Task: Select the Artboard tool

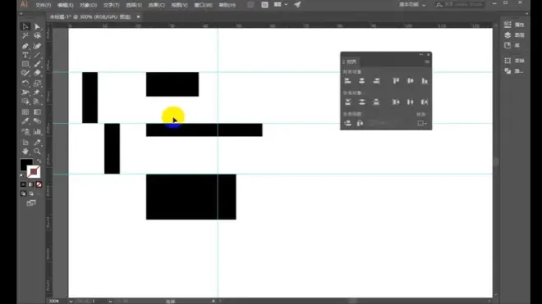Action: pyautogui.click(x=25, y=142)
